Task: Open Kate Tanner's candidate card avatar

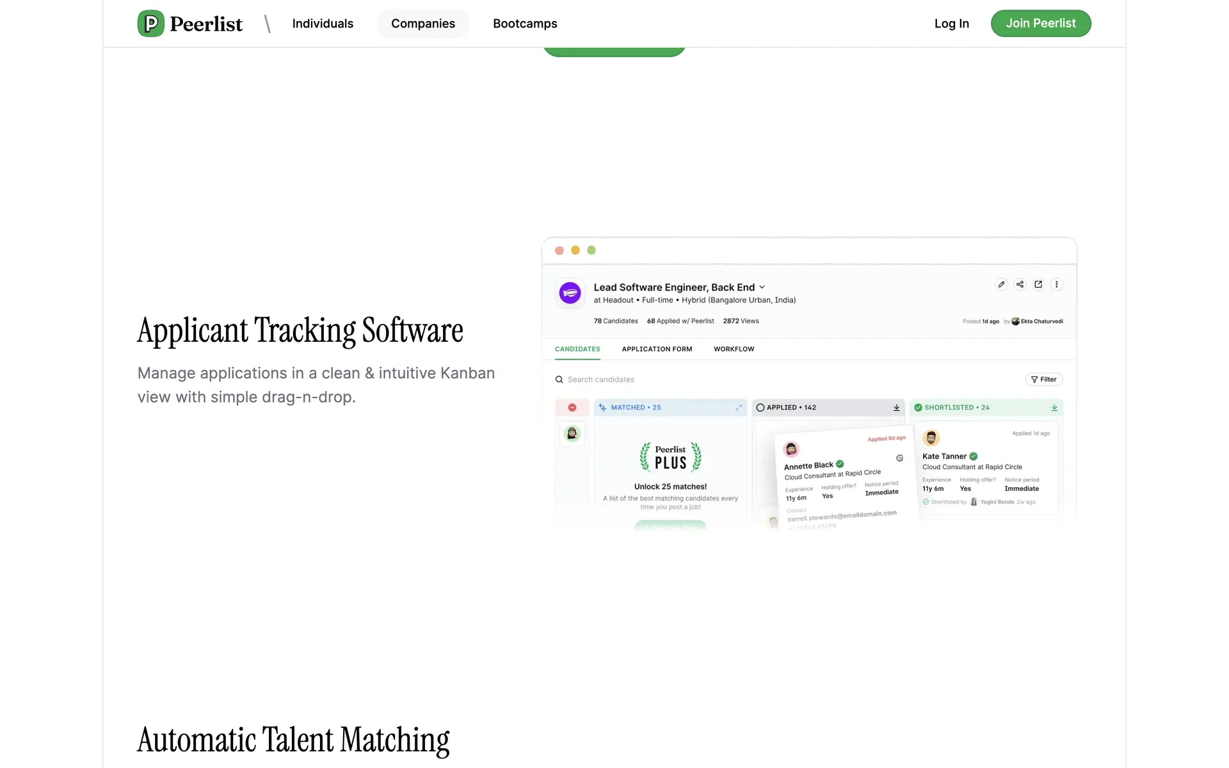Action: click(931, 438)
